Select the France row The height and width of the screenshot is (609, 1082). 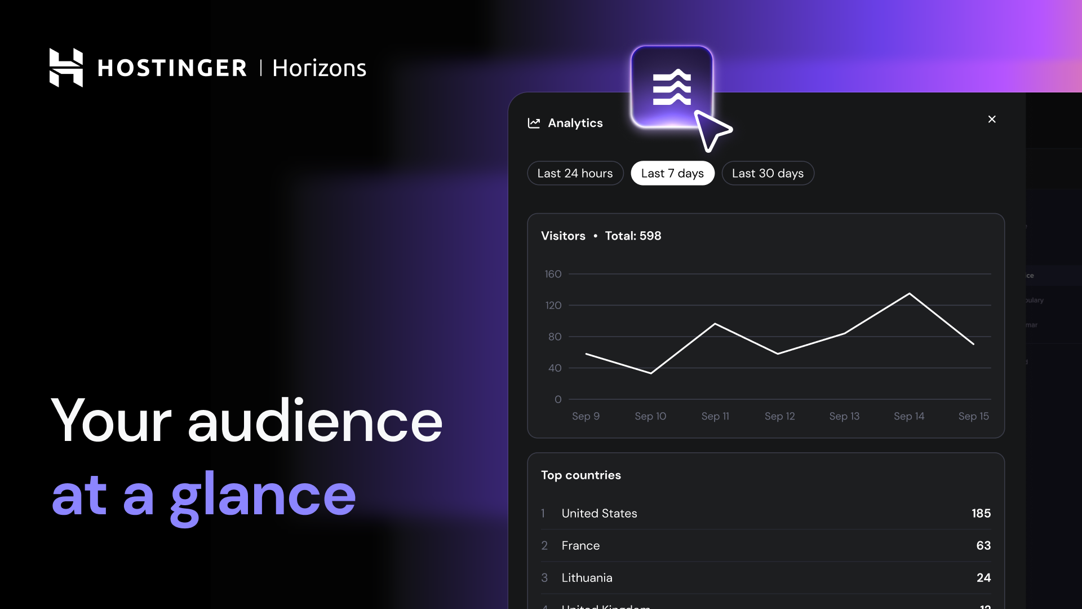(766, 545)
